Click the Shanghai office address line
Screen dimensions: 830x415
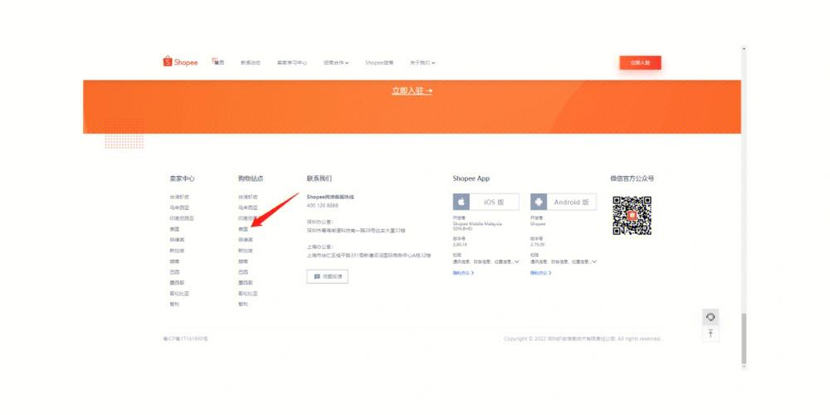[369, 256]
